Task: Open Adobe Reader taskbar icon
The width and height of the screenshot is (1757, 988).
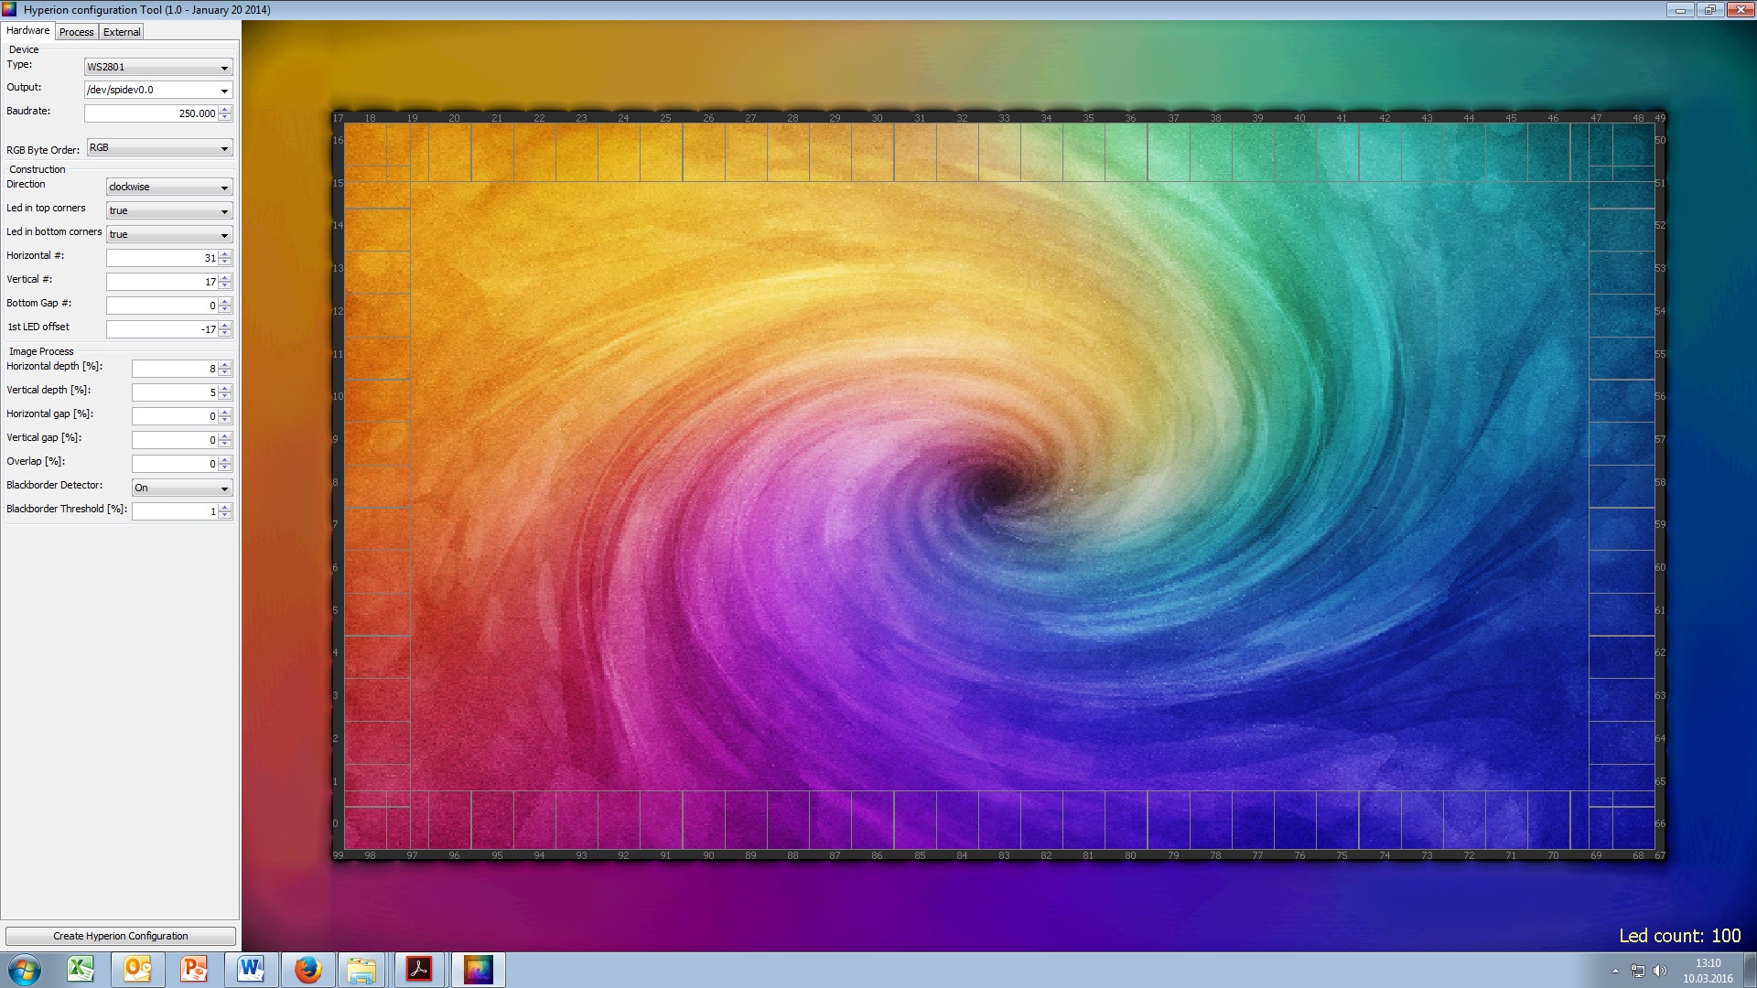Action: 419,970
